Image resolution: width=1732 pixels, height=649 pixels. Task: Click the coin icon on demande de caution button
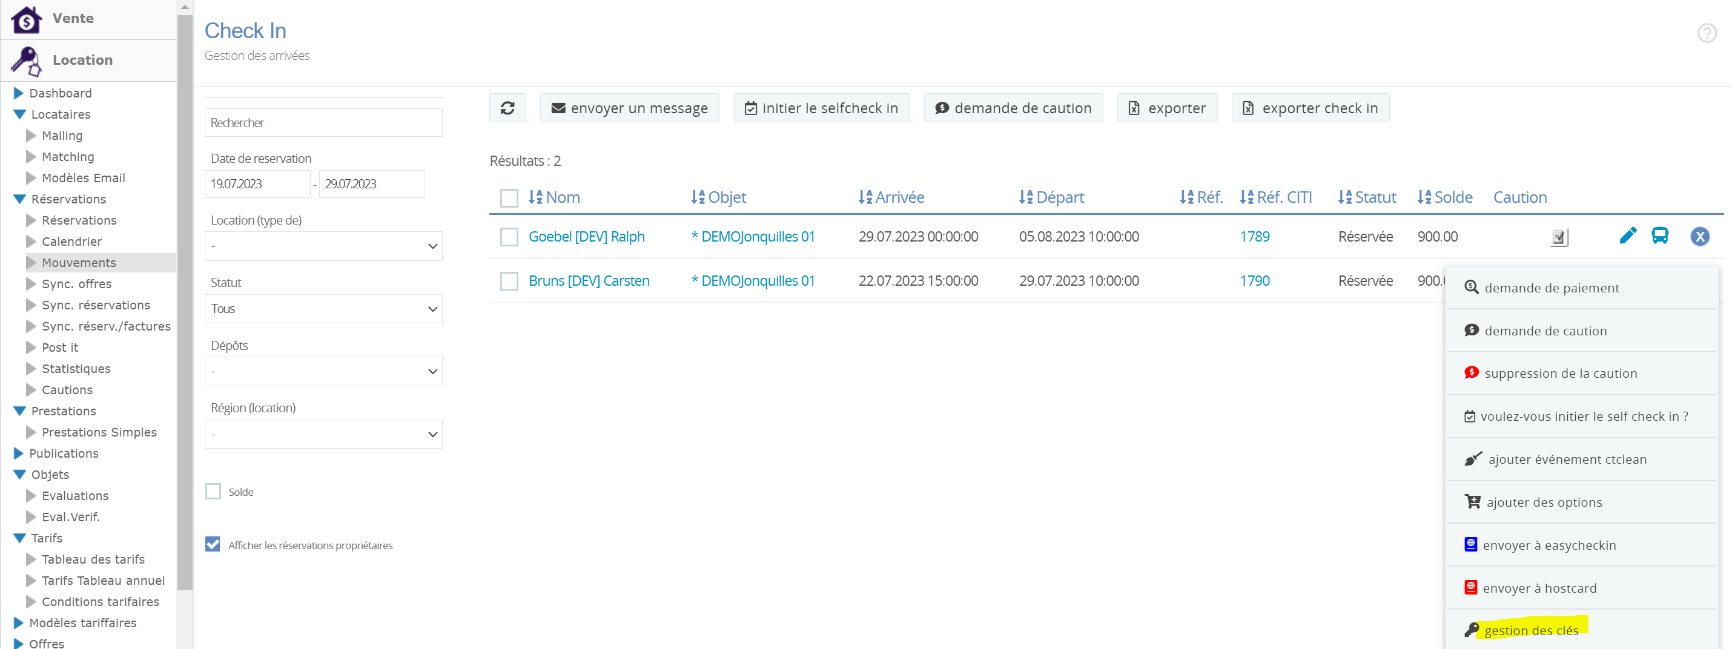(x=942, y=108)
